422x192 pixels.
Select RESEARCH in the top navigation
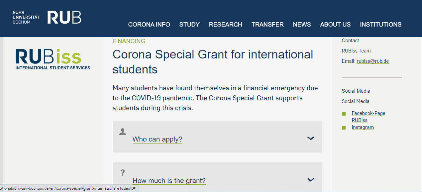click(x=226, y=25)
